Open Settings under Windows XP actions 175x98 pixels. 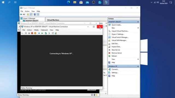click(115, 73)
